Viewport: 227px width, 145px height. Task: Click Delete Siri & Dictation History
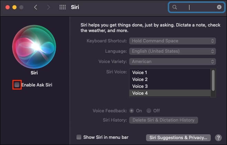(x=163, y=120)
